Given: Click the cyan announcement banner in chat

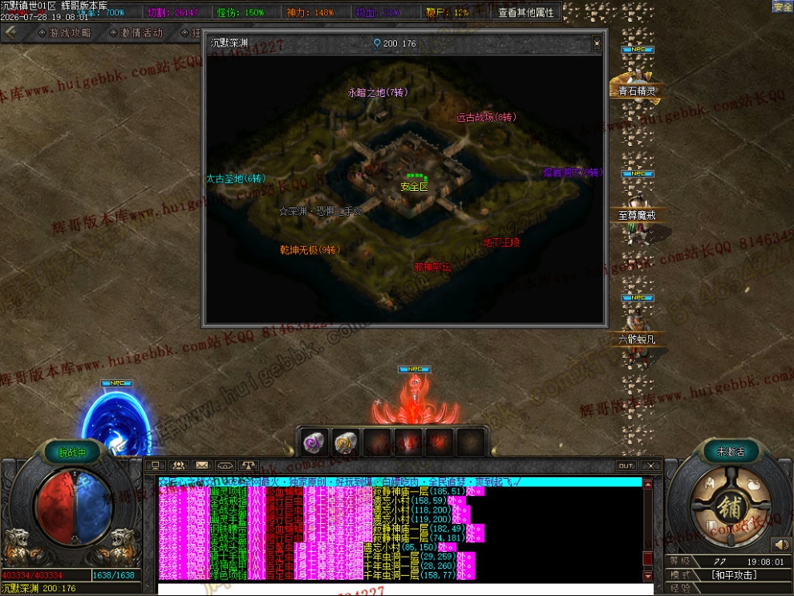Looking at the screenshot, I should (x=400, y=481).
